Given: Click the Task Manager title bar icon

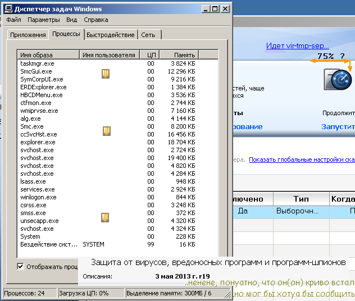Looking at the screenshot, I should click(x=9, y=9).
